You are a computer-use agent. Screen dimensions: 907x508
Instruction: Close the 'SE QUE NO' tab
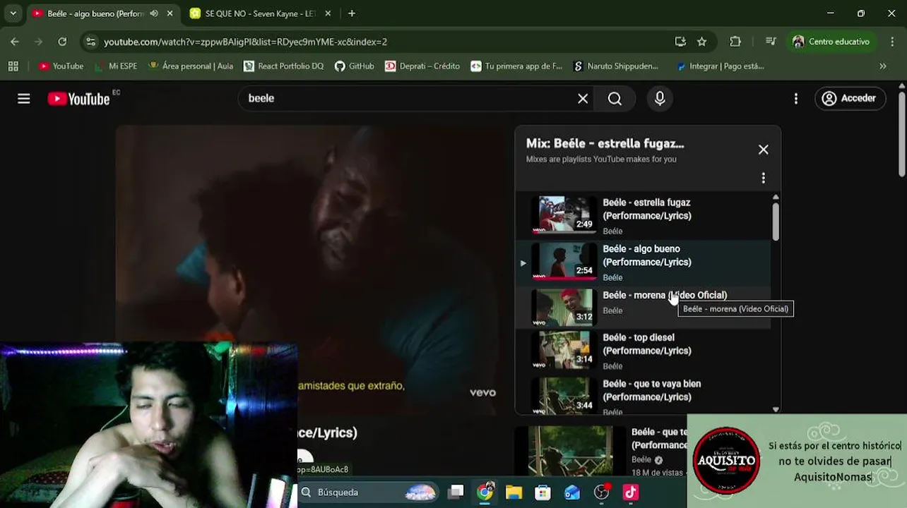(328, 13)
